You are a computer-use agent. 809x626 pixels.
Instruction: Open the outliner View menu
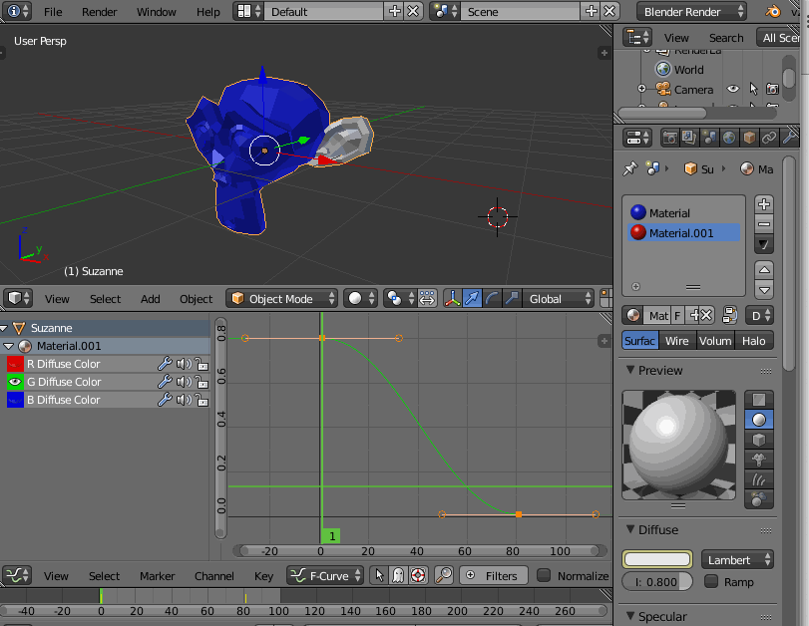pos(676,38)
